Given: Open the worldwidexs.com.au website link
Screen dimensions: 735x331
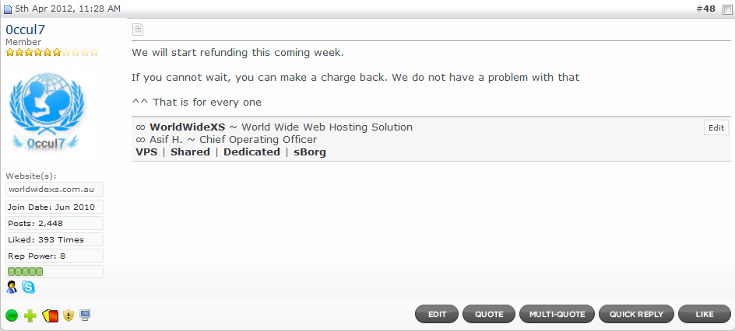Looking at the screenshot, I should pyautogui.click(x=51, y=190).
